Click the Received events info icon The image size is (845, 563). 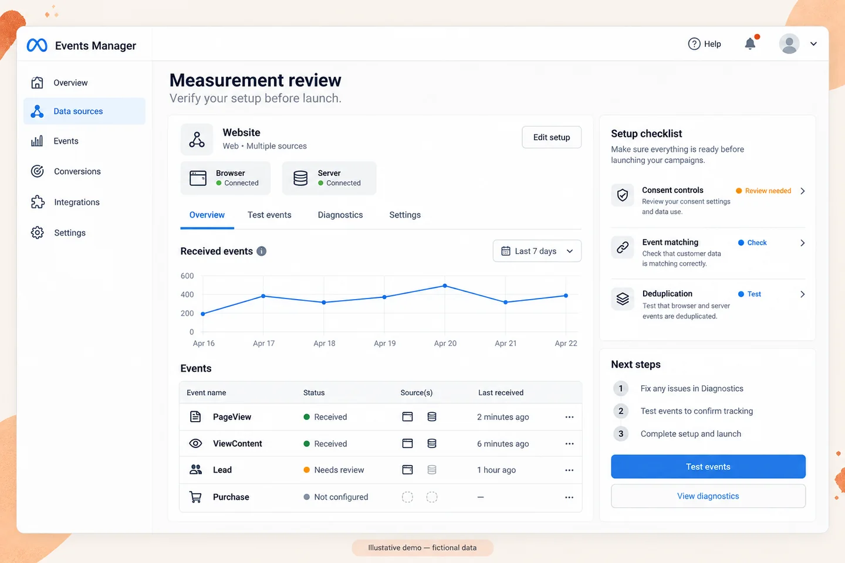point(262,251)
